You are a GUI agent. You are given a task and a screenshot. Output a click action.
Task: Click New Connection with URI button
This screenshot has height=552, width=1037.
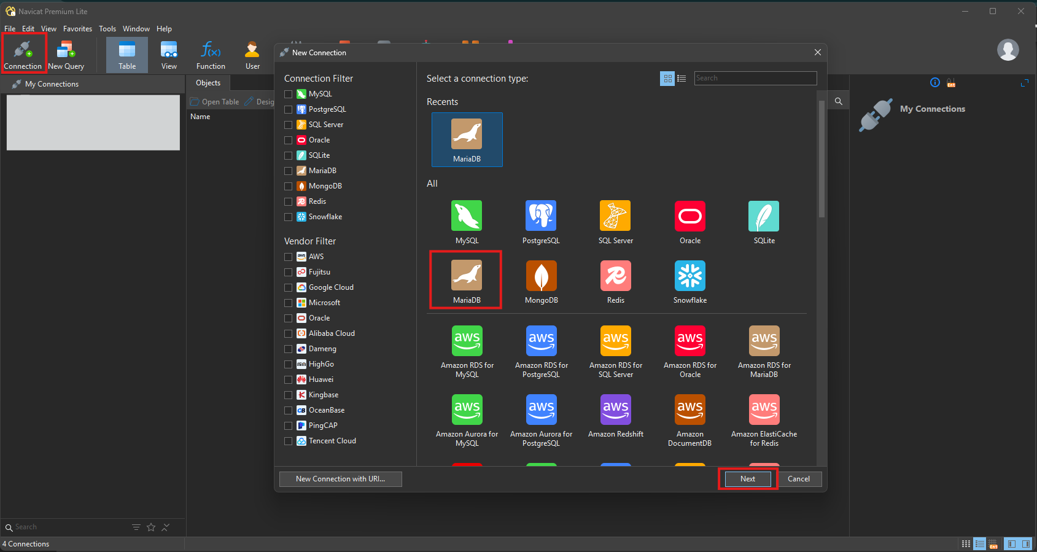(x=340, y=479)
